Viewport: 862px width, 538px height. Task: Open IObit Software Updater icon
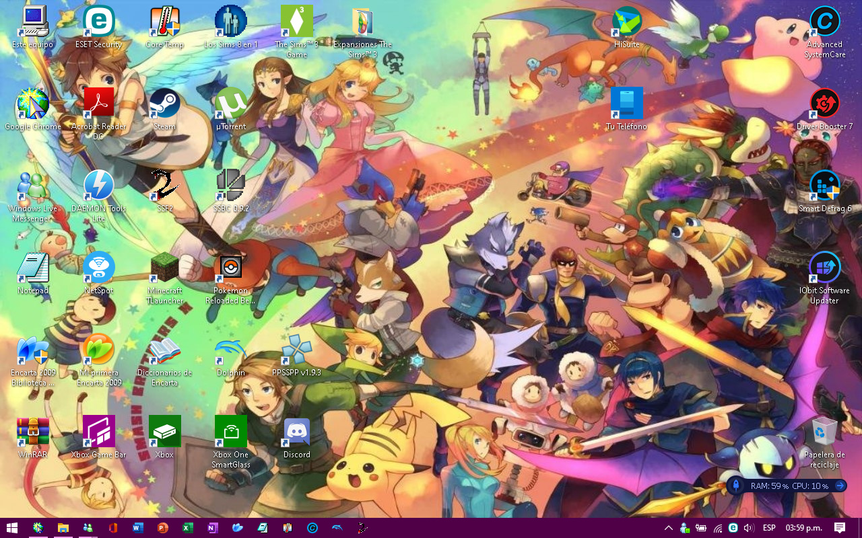825,278
